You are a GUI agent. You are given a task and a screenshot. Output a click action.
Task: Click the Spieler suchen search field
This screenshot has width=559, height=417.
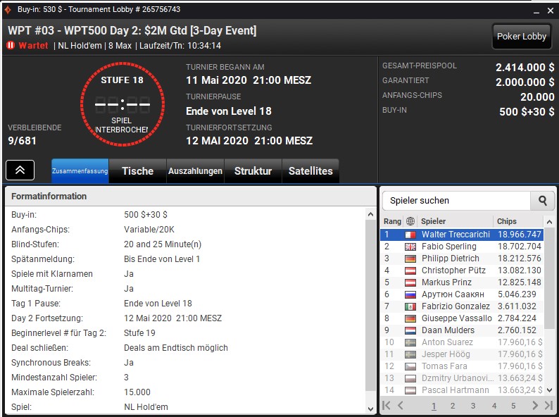pyautogui.click(x=456, y=201)
